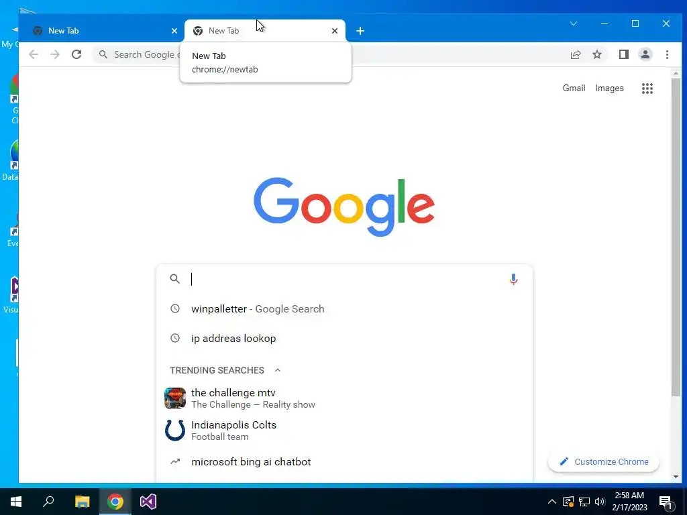The image size is (687, 515).
Task: Click the share page icon
Action: 575,54
